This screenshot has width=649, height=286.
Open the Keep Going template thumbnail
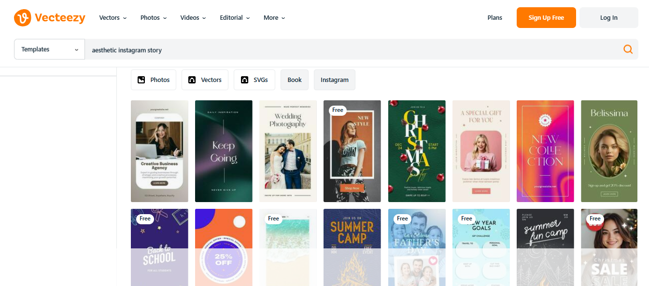224,151
